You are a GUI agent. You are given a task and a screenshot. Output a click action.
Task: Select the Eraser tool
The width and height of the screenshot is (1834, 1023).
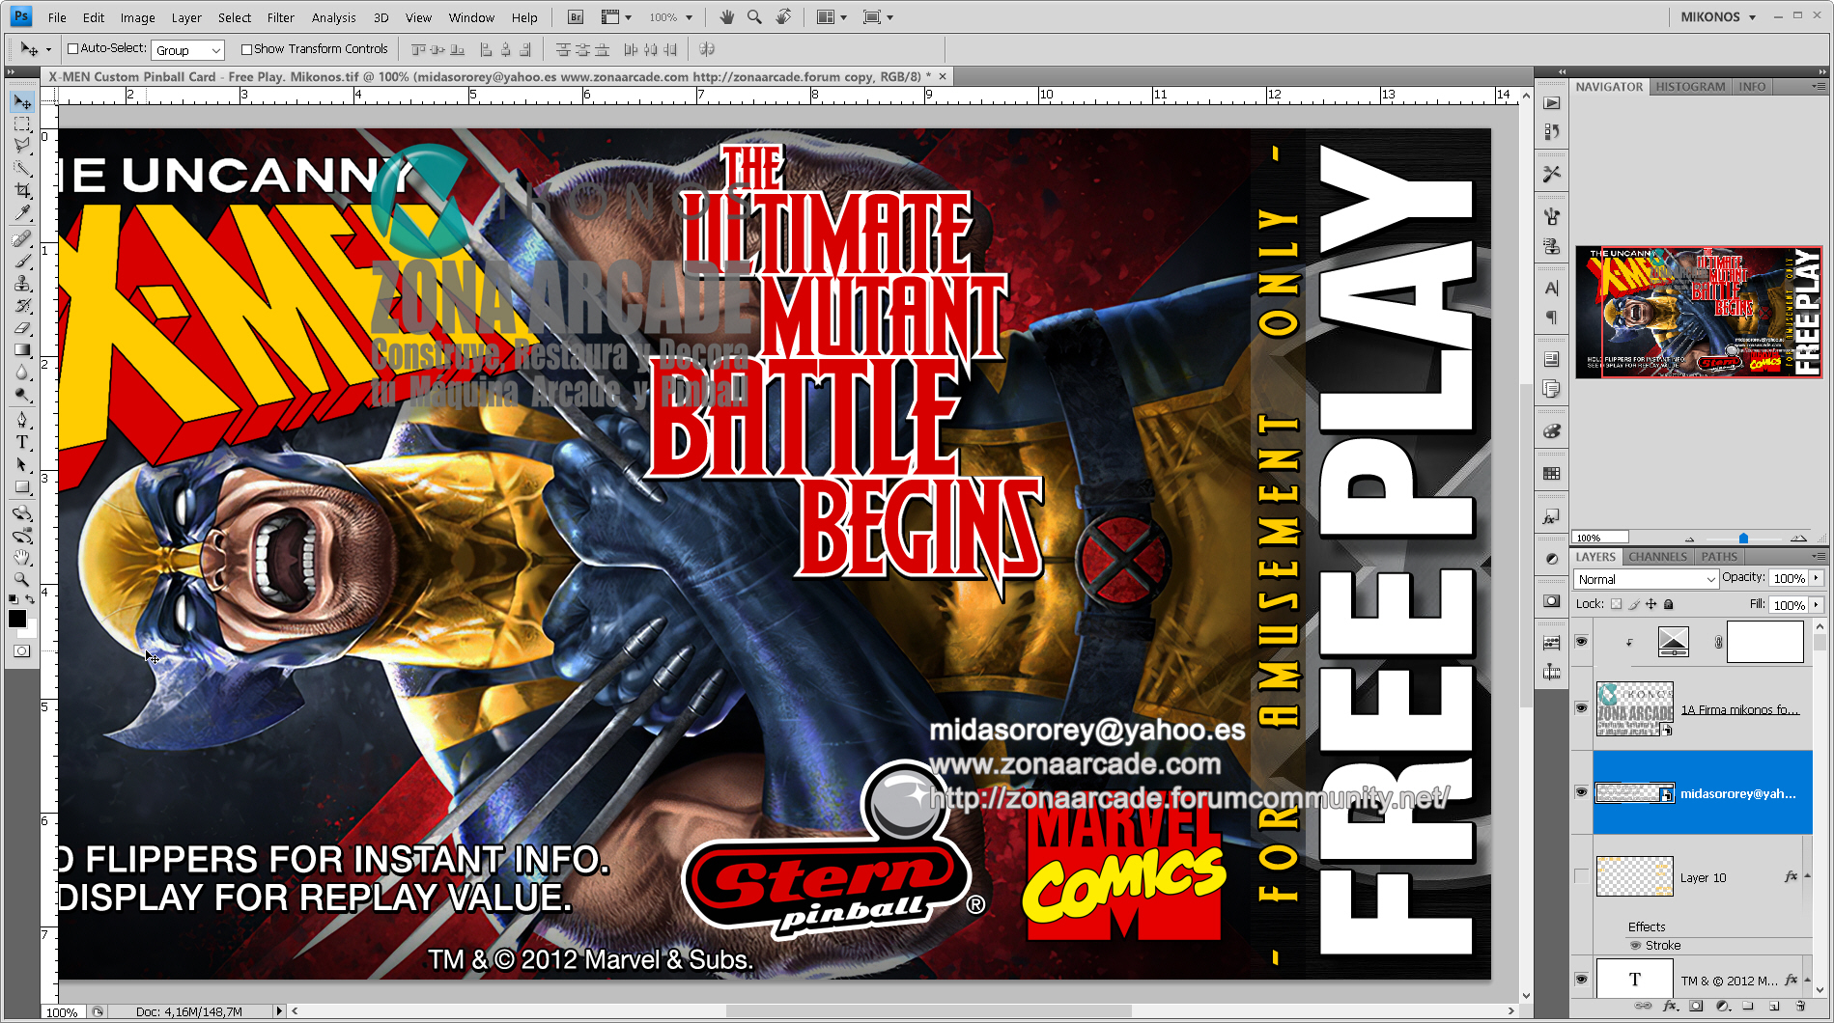click(x=22, y=328)
